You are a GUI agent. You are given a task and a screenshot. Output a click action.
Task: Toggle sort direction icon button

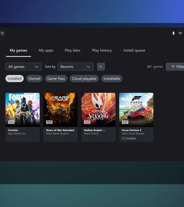pos(101,67)
